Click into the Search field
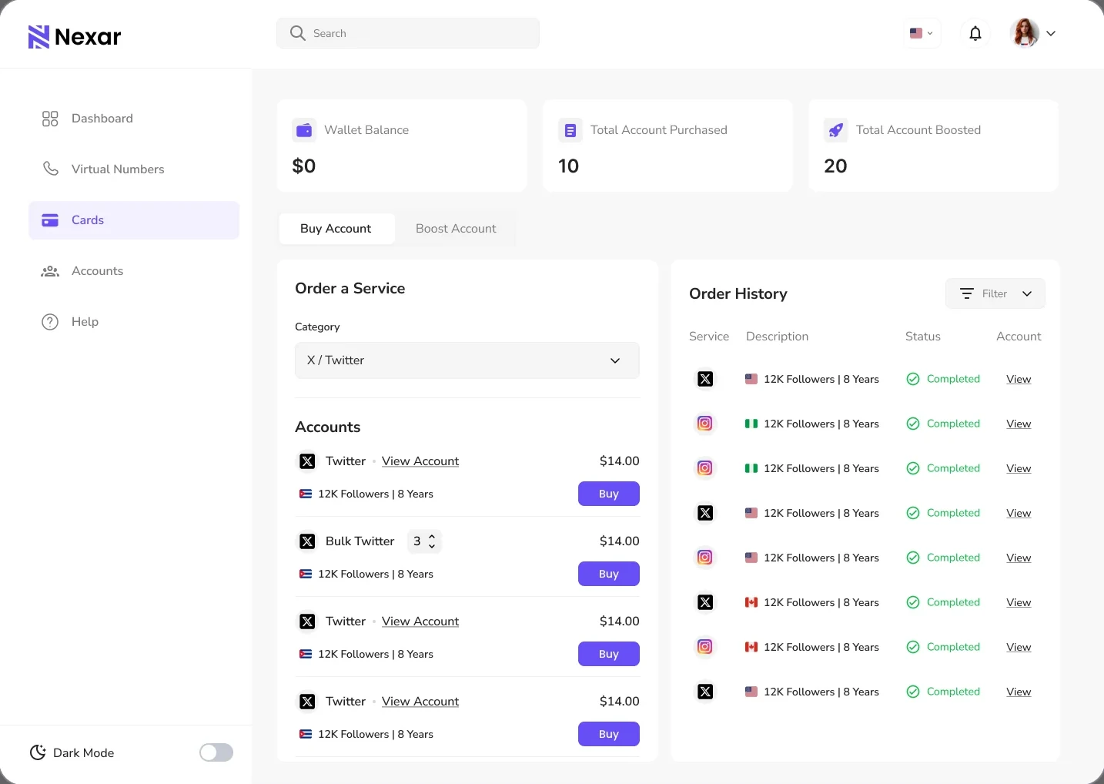This screenshot has width=1104, height=784. pyautogui.click(x=408, y=33)
